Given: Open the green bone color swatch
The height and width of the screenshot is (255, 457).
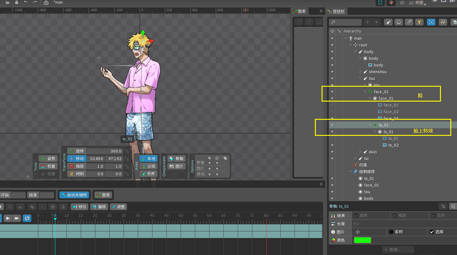Looking at the screenshot, I should pos(362,240).
